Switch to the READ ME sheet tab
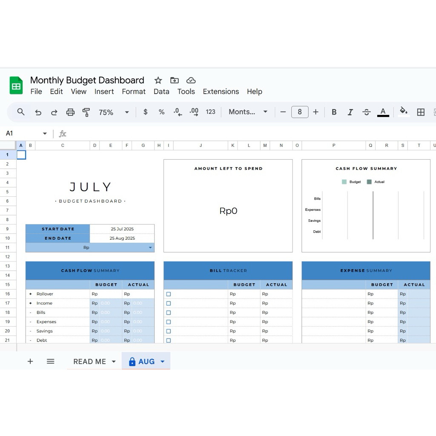436x436 pixels. tap(90, 361)
